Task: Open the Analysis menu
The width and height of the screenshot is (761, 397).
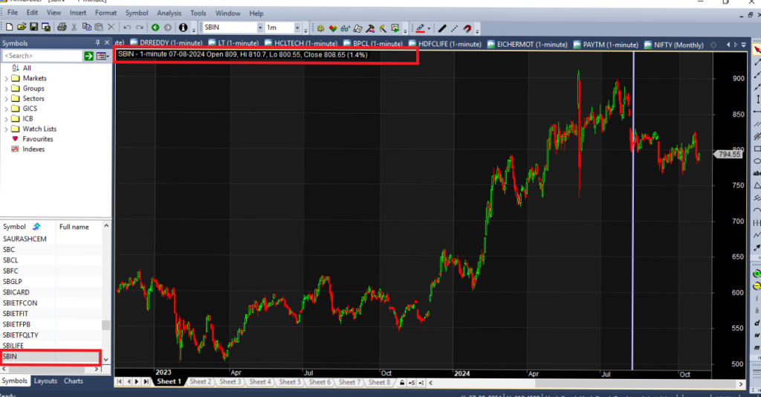Action: (x=169, y=13)
